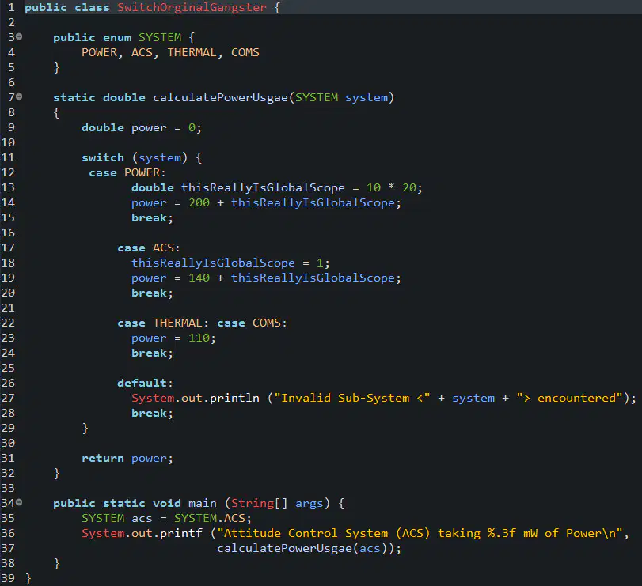Click the THERMAL enum constant on line 4
The image size is (642, 586).
(x=192, y=52)
